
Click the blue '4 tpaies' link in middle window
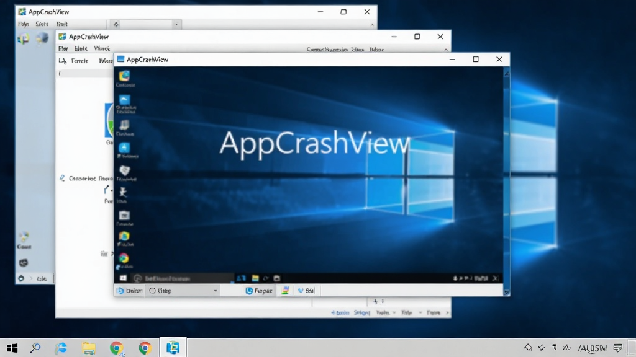click(x=340, y=312)
